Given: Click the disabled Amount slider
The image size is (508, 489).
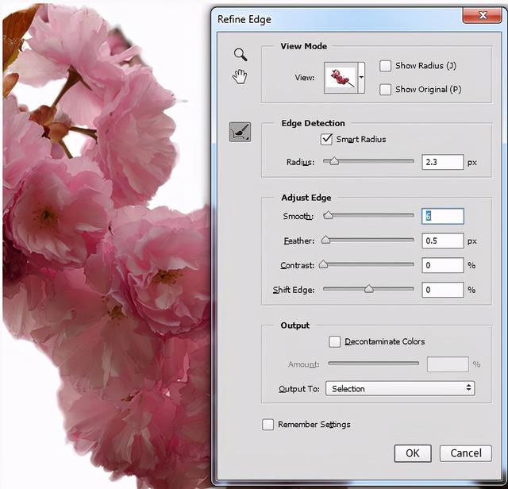Looking at the screenshot, I should click(373, 364).
